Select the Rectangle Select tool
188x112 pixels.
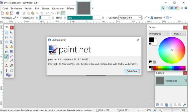7,32
